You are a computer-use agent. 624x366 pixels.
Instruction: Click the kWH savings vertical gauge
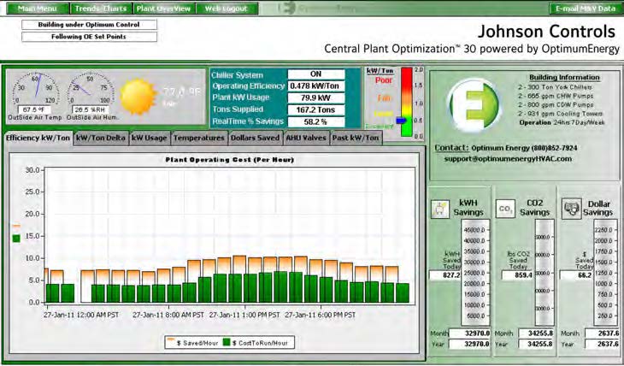(475, 272)
